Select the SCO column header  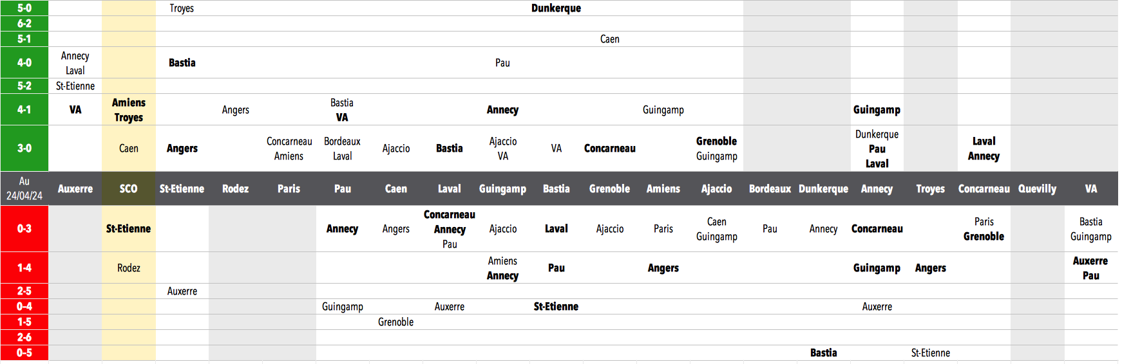coord(128,188)
